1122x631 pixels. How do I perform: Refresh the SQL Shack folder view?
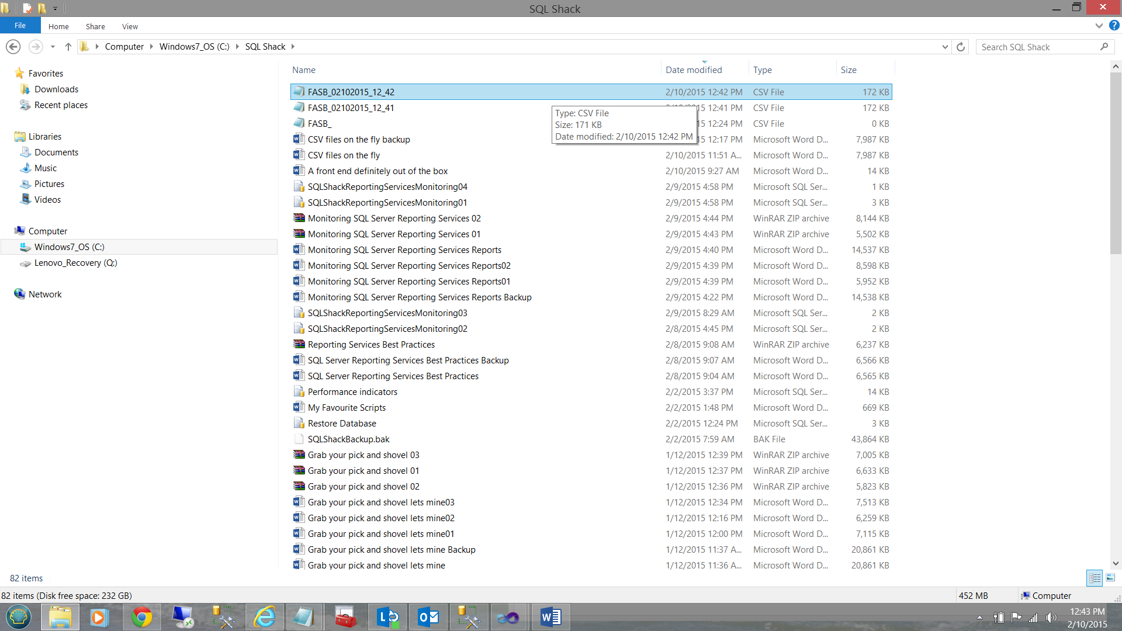click(x=961, y=47)
